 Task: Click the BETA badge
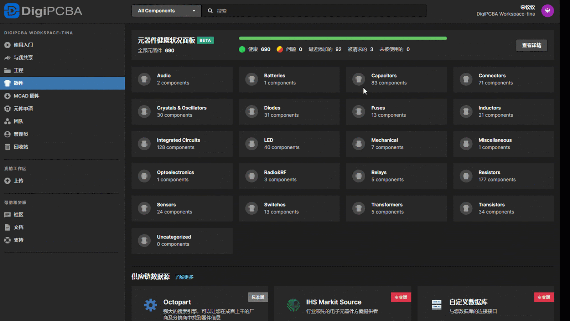[x=205, y=40]
